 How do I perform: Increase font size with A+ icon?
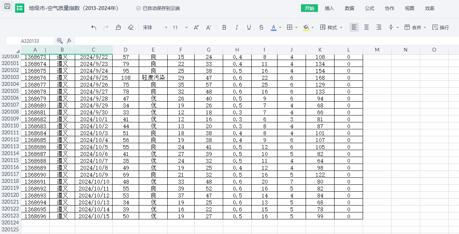pos(197,27)
